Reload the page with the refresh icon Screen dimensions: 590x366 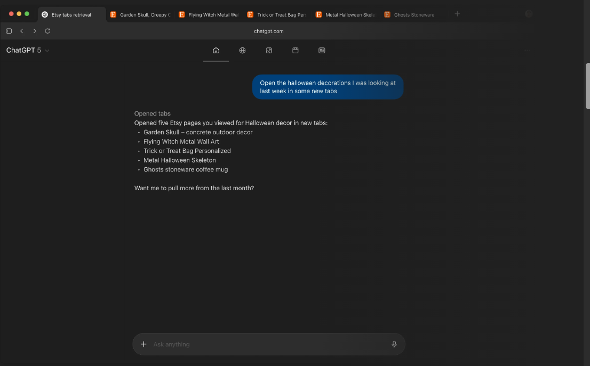click(x=47, y=31)
